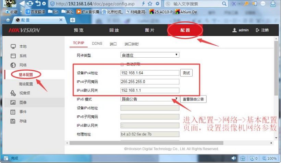
Task: Switch to the TCP/IP tab
Action: (x=78, y=43)
